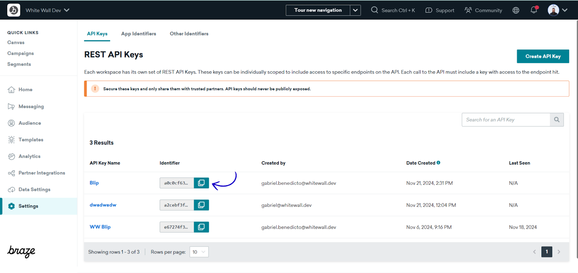This screenshot has width=578, height=273.
Task: Switch to the Other Identifiers tab
Action: (189, 33)
